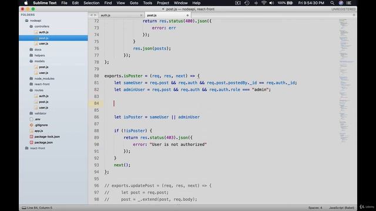Open the Selection menu
This screenshot has height=211, width=376.
click(92, 3)
